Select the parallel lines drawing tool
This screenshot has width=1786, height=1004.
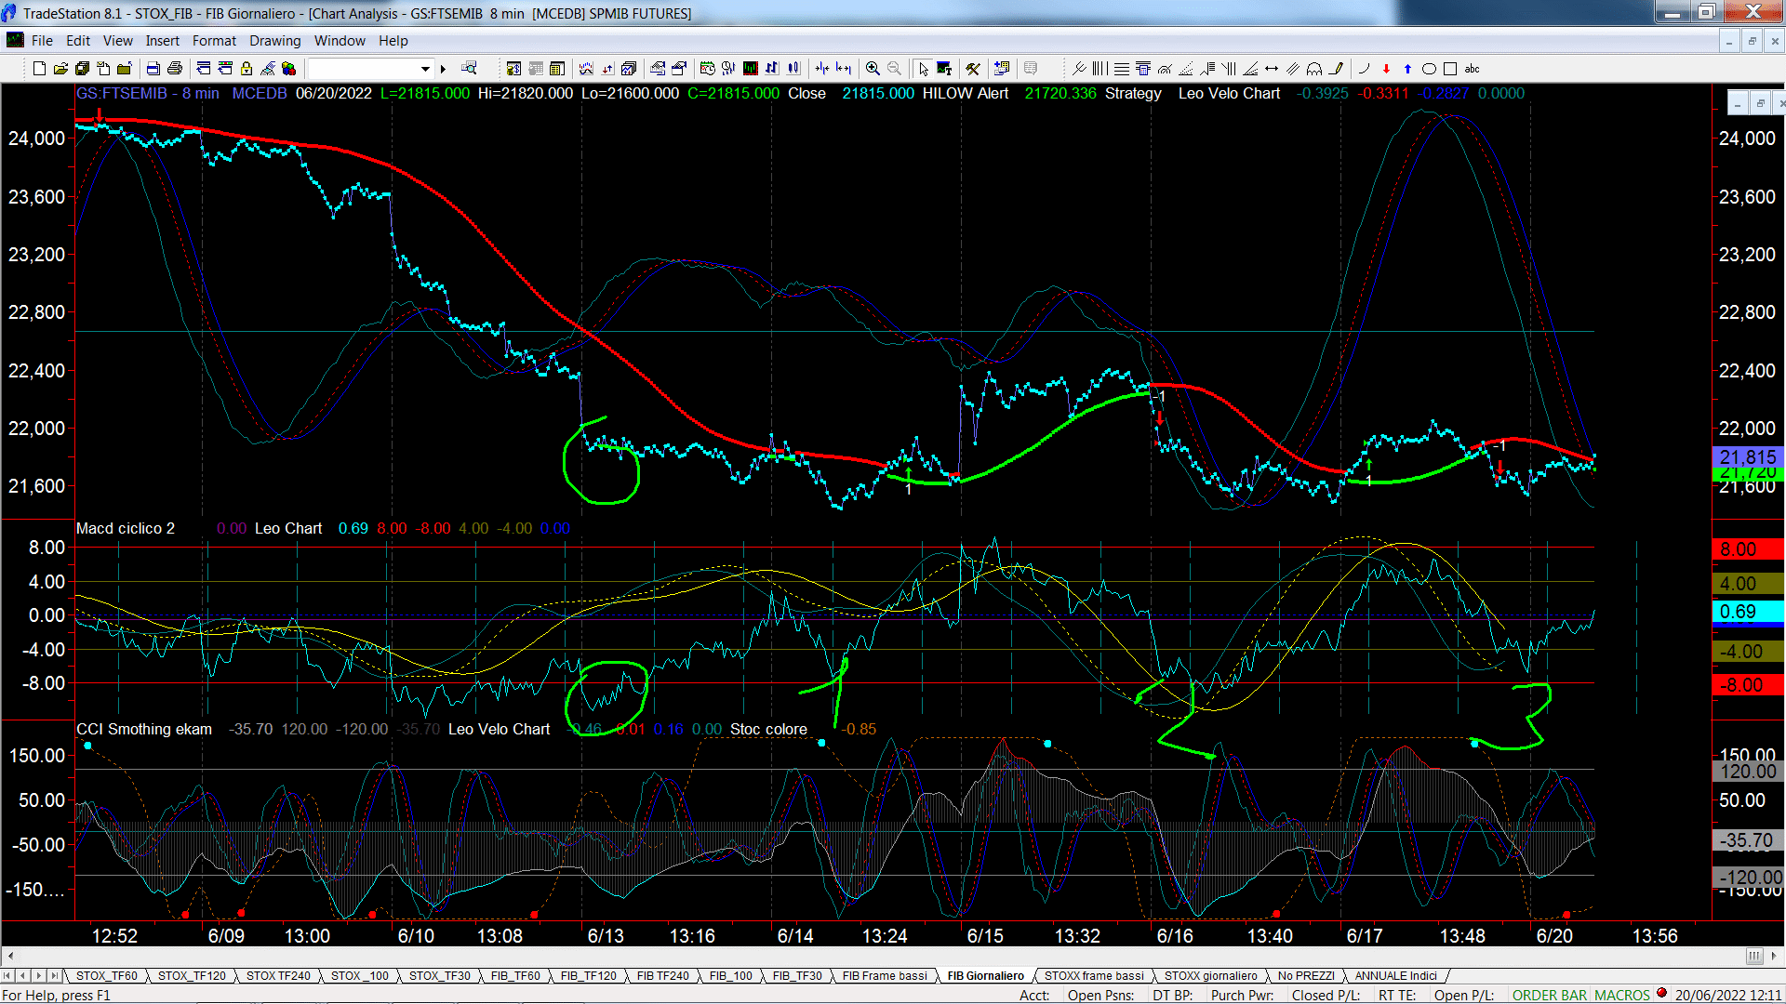pos(1293,69)
